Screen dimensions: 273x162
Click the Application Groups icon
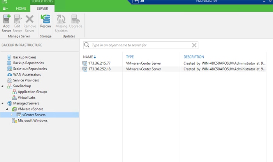click(14, 92)
